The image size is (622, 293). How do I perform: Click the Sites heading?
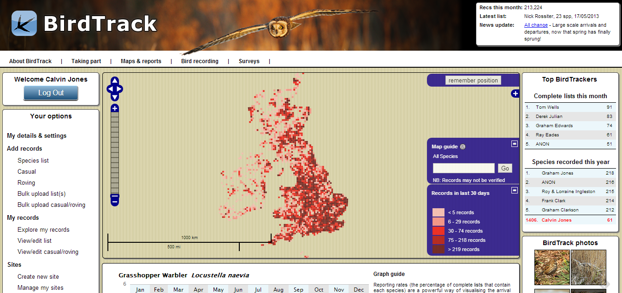[x=14, y=265]
